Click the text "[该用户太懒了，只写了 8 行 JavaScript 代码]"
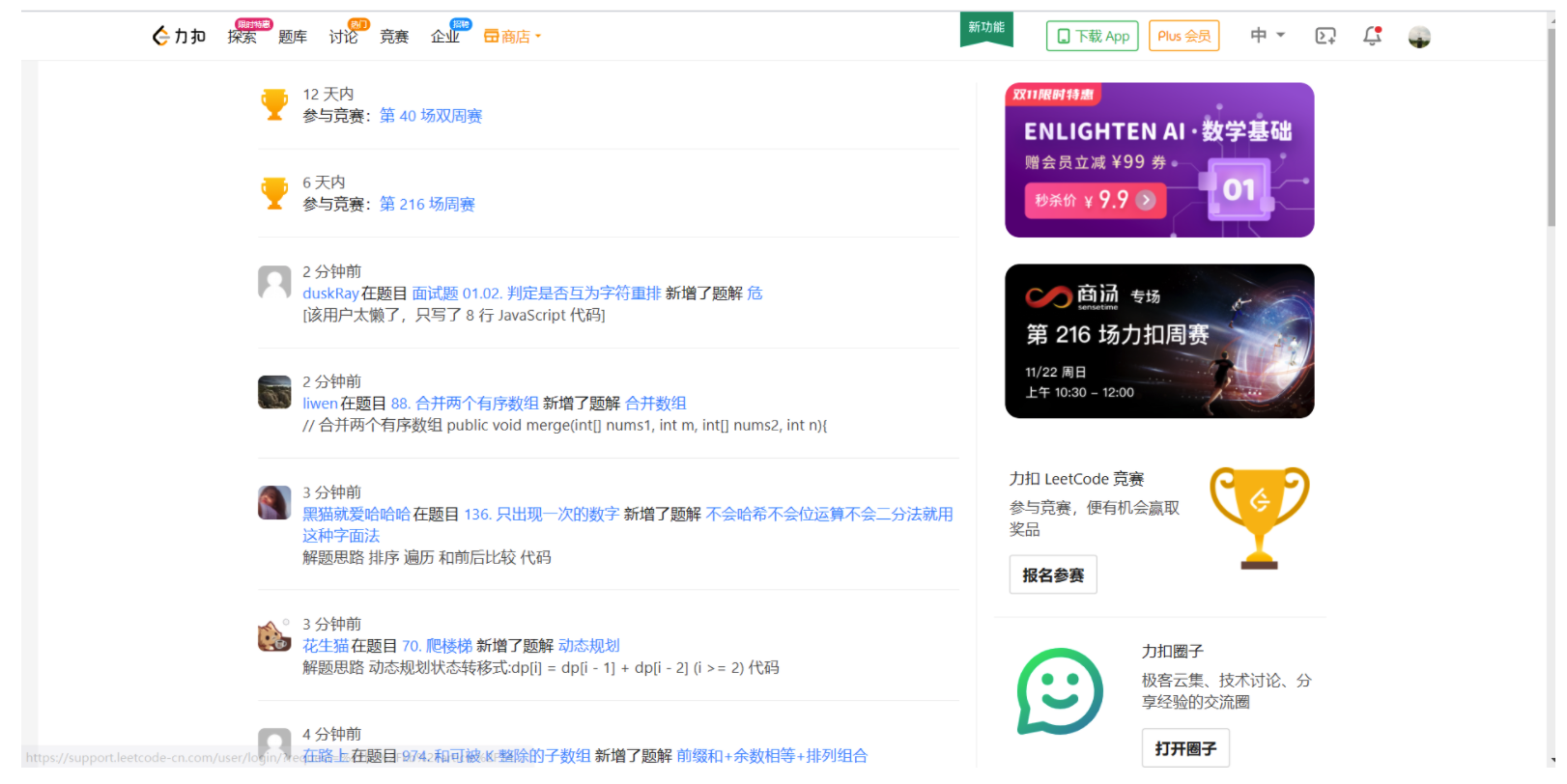The image size is (1567, 784). click(x=454, y=316)
